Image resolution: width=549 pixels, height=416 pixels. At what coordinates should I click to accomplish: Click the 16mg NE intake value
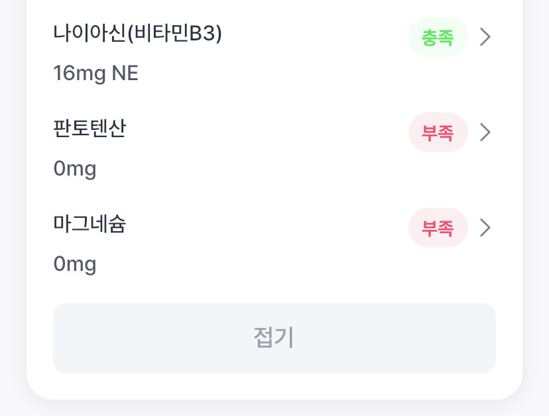pyautogui.click(x=95, y=74)
